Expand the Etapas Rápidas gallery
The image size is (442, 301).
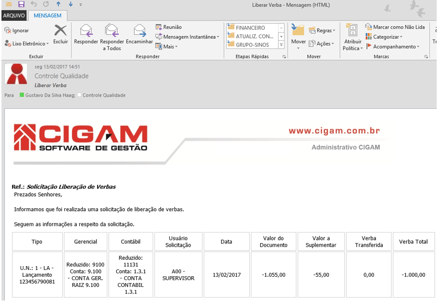pyautogui.click(x=281, y=45)
